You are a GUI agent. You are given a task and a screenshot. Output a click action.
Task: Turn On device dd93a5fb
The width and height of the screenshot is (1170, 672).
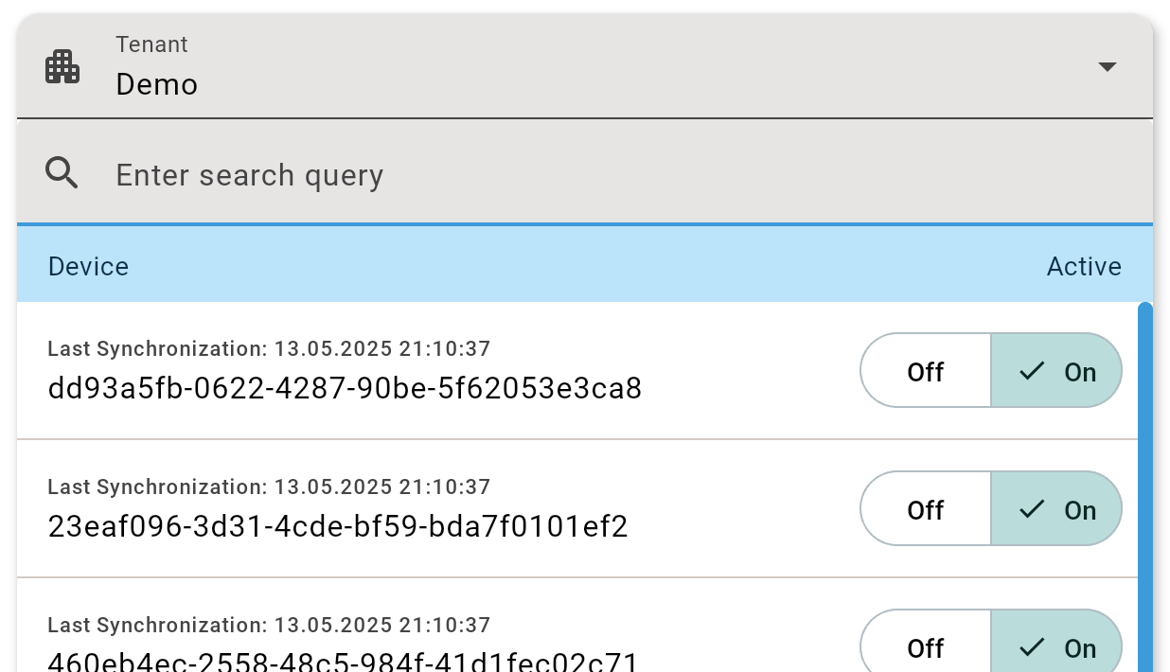pyautogui.click(x=1056, y=371)
